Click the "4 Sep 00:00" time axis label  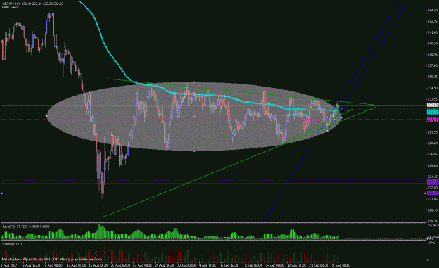tap(207, 265)
